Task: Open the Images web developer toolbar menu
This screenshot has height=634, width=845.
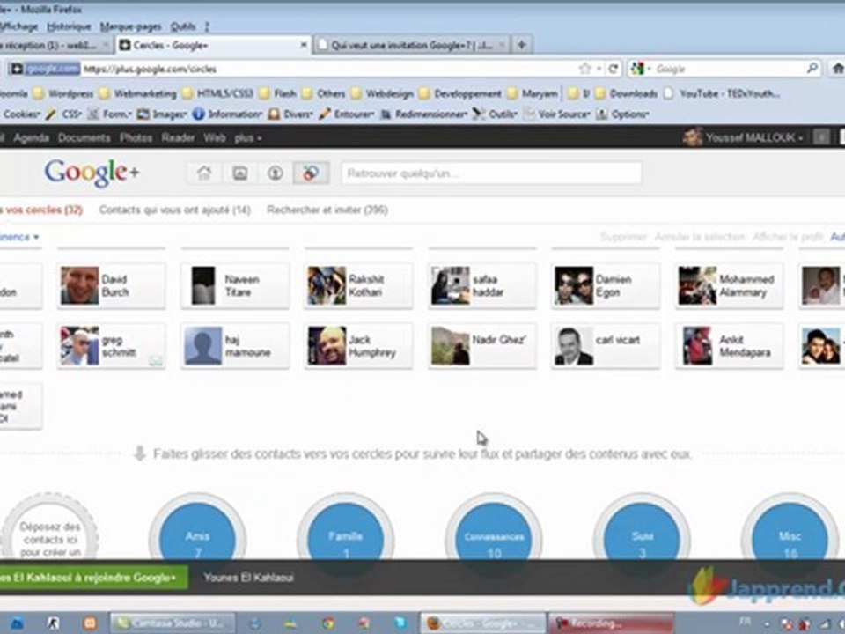Action: click(x=162, y=114)
